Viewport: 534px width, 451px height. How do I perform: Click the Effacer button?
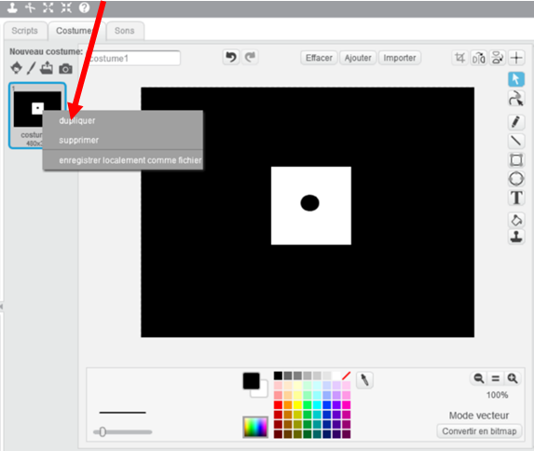(319, 58)
